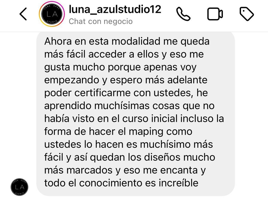Open the story-ringed LA profile picture
The width and height of the screenshot is (268, 201).
[x=52, y=14]
